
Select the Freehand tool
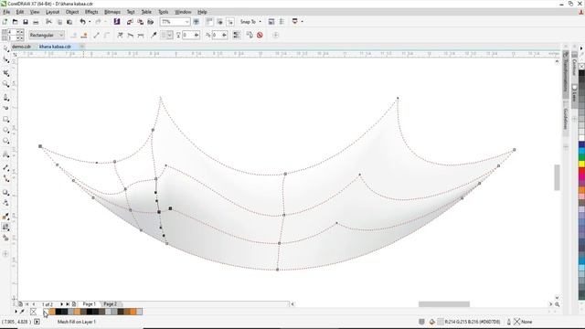coord(6,98)
